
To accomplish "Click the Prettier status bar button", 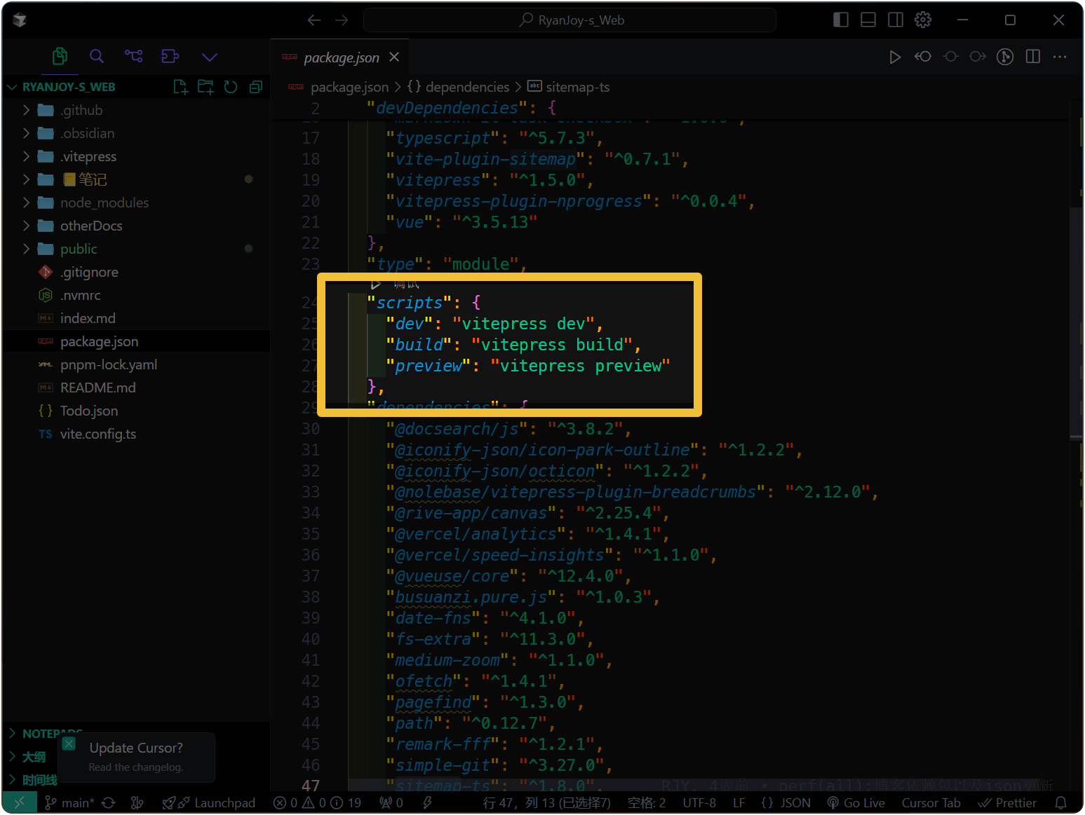I will tap(1007, 802).
